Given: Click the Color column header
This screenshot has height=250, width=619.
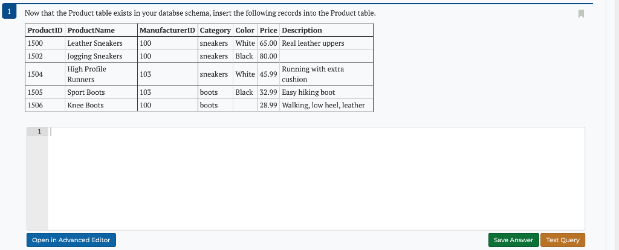Looking at the screenshot, I should coord(245,30).
